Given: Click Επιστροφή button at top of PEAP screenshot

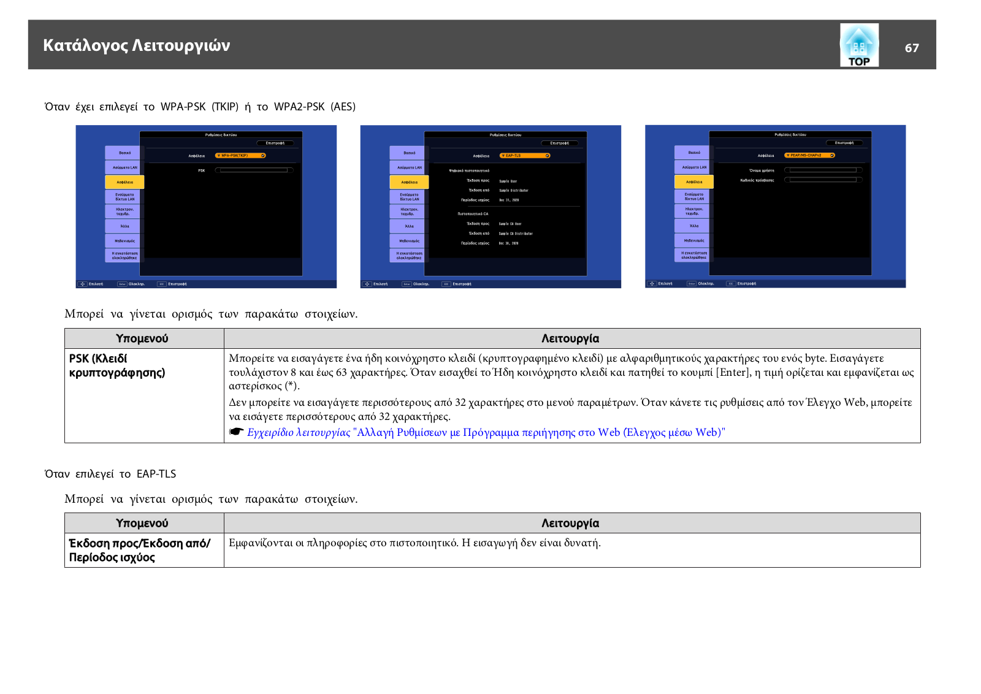Looking at the screenshot, I should pos(844,143).
